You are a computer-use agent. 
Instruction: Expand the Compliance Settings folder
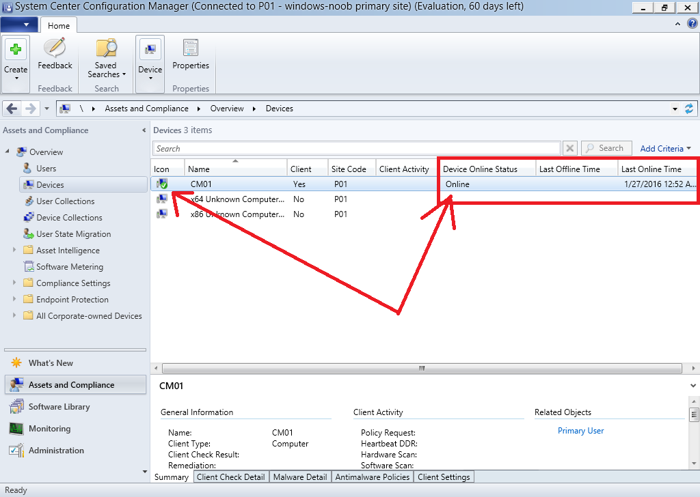14,283
